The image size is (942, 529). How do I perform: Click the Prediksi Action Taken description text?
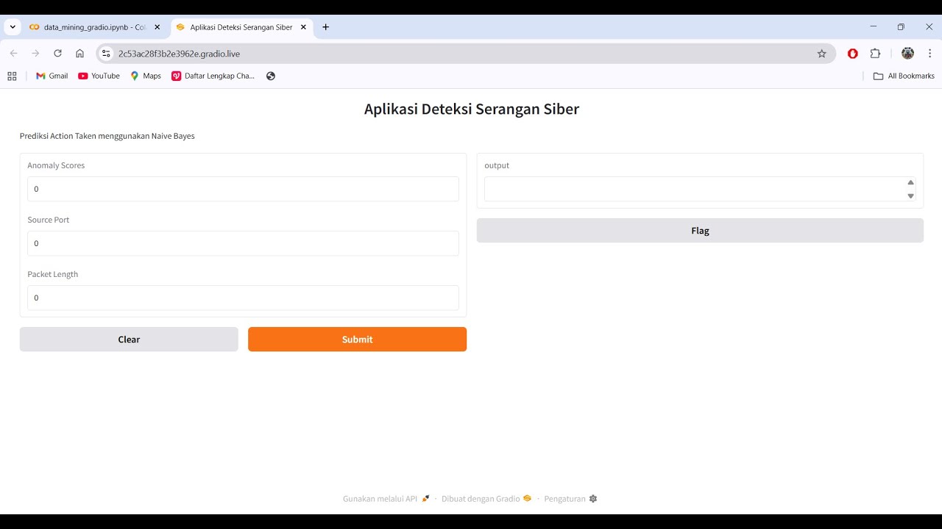point(107,136)
